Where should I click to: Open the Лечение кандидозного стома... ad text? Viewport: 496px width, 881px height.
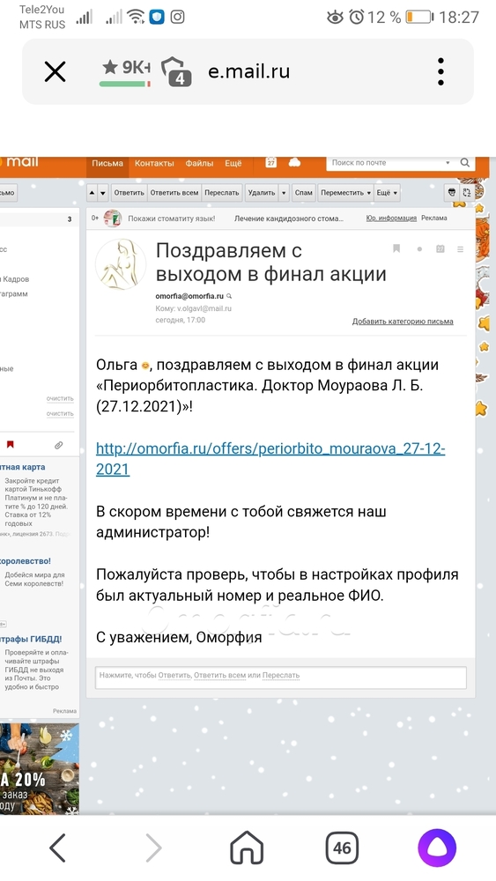pos(289,218)
